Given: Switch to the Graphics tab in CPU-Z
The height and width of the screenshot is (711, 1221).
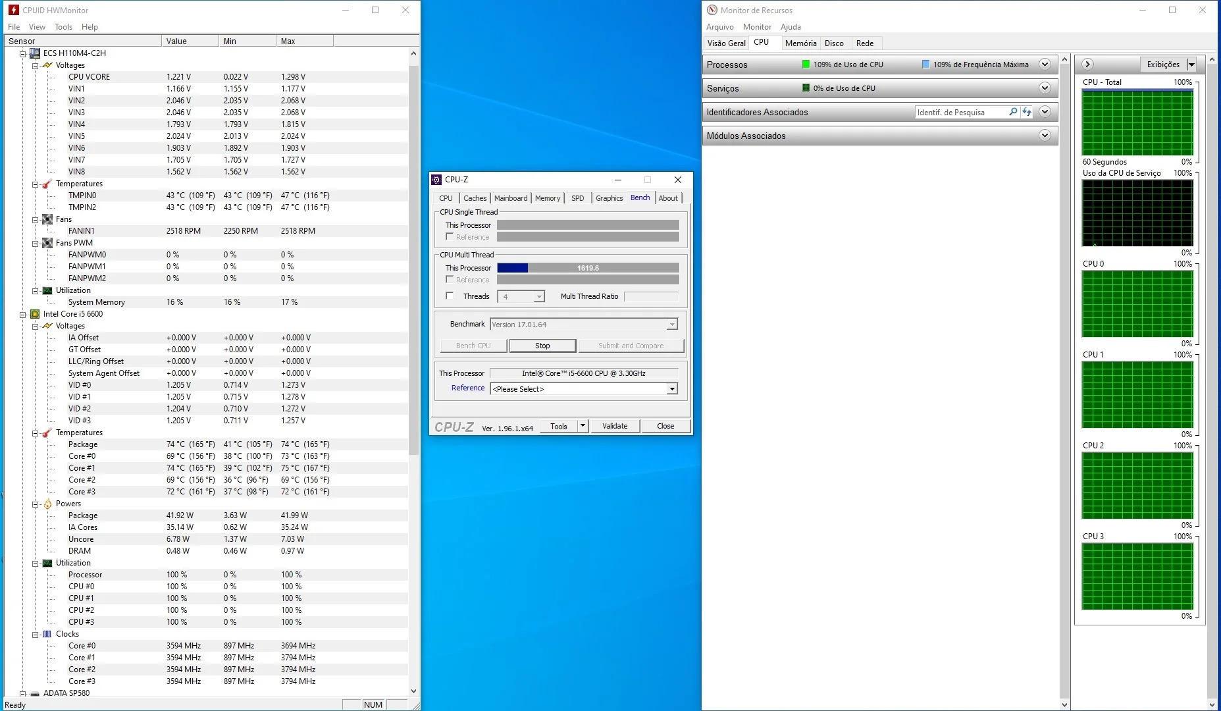Looking at the screenshot, I should point(609,198).
